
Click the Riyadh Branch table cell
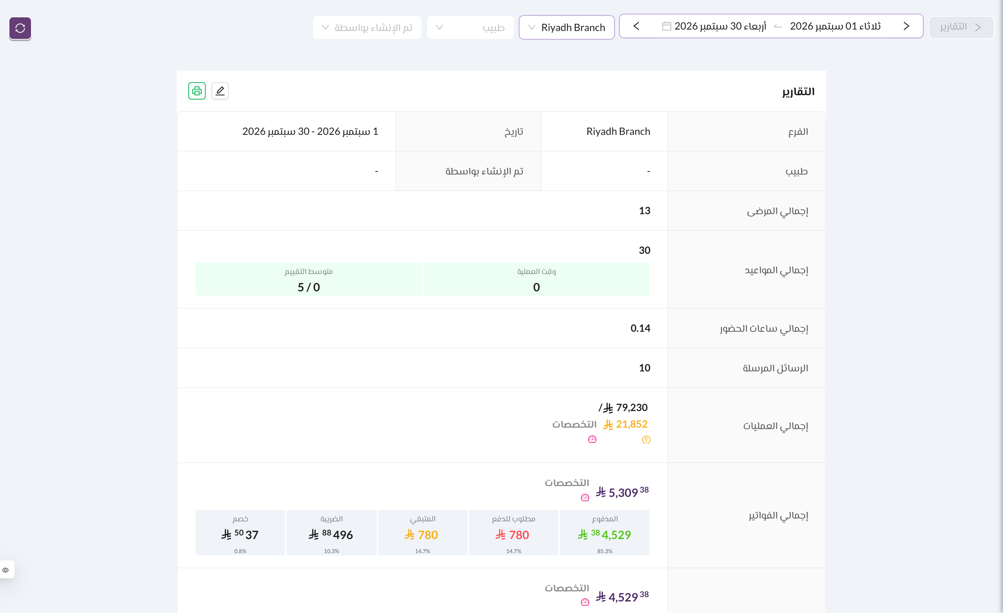tap(604, 131)
